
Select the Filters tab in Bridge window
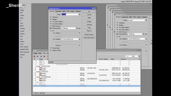45,53
